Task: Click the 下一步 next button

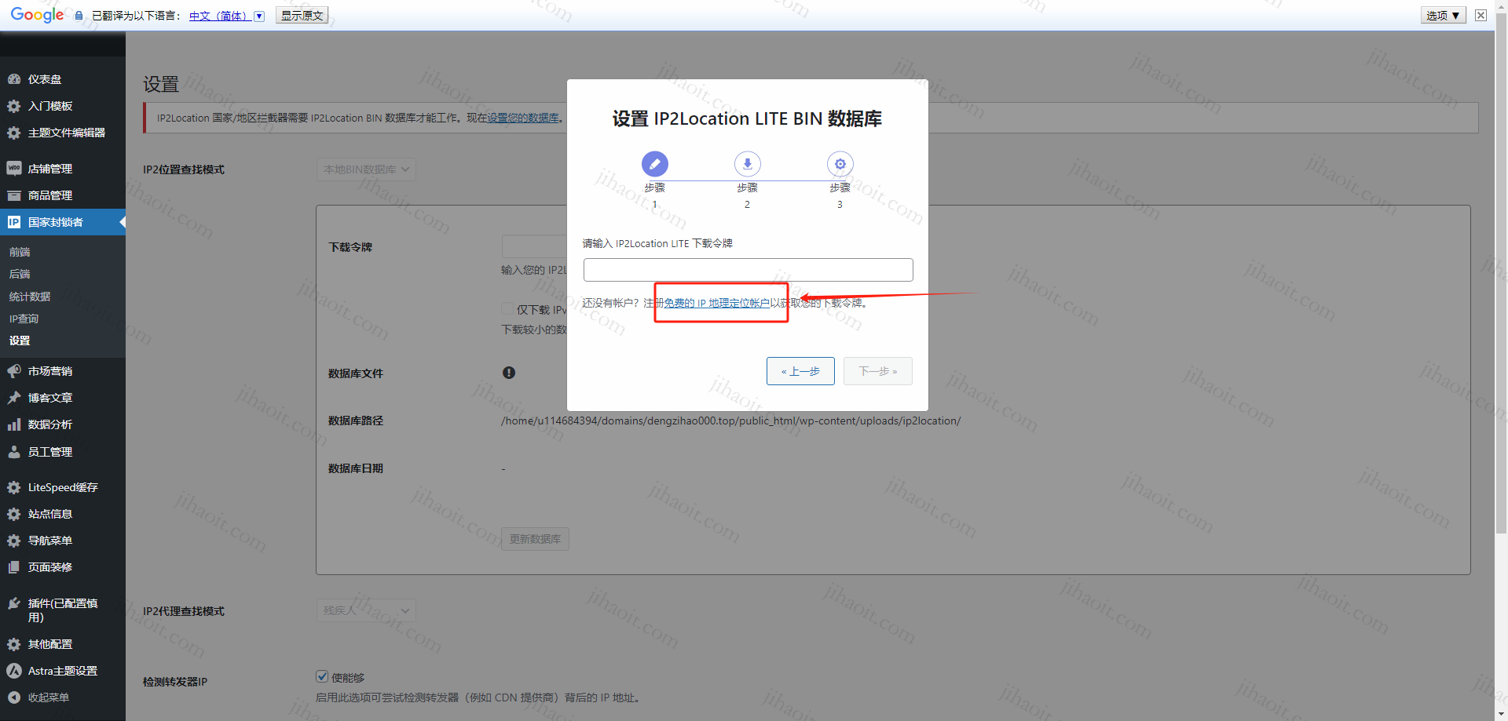Action: click(878, 371)
